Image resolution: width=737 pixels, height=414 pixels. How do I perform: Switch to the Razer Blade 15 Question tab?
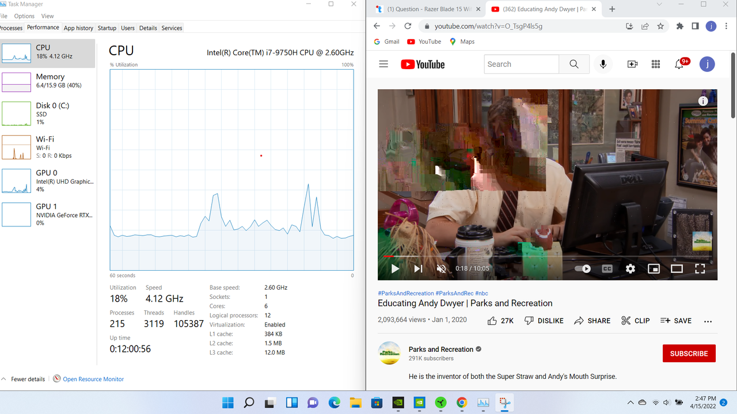coord(429,9)
